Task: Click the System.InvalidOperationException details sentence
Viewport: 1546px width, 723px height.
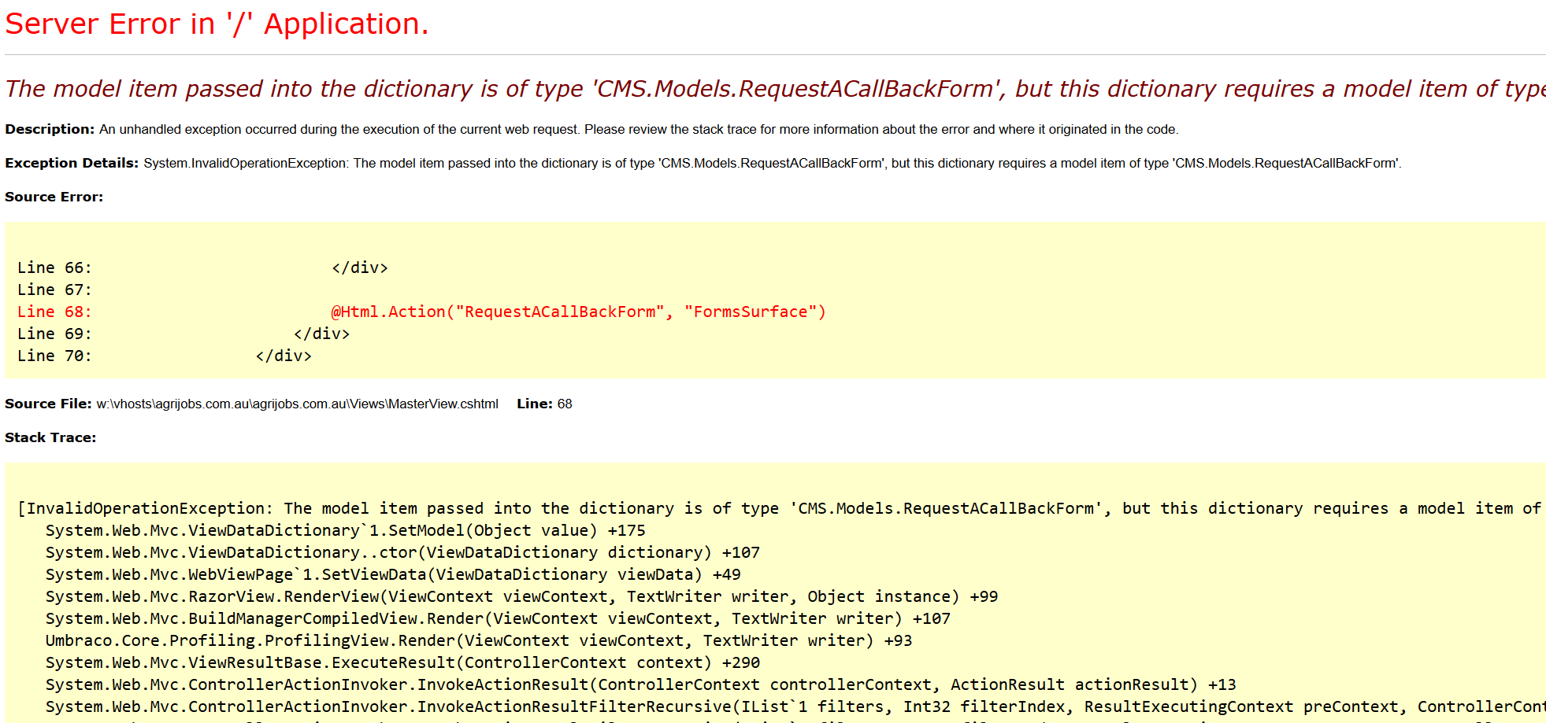Action: coord(773,163)
